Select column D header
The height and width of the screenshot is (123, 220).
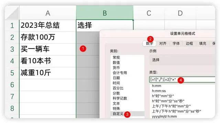point(180,13)
